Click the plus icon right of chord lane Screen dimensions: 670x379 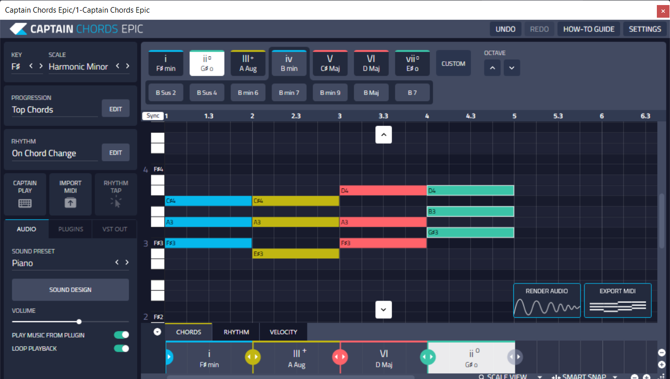(661, 364)
